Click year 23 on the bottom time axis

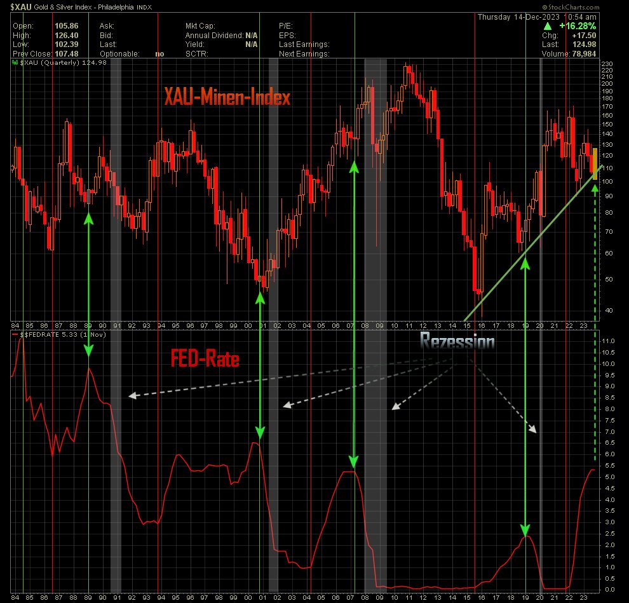pos(584,597)
